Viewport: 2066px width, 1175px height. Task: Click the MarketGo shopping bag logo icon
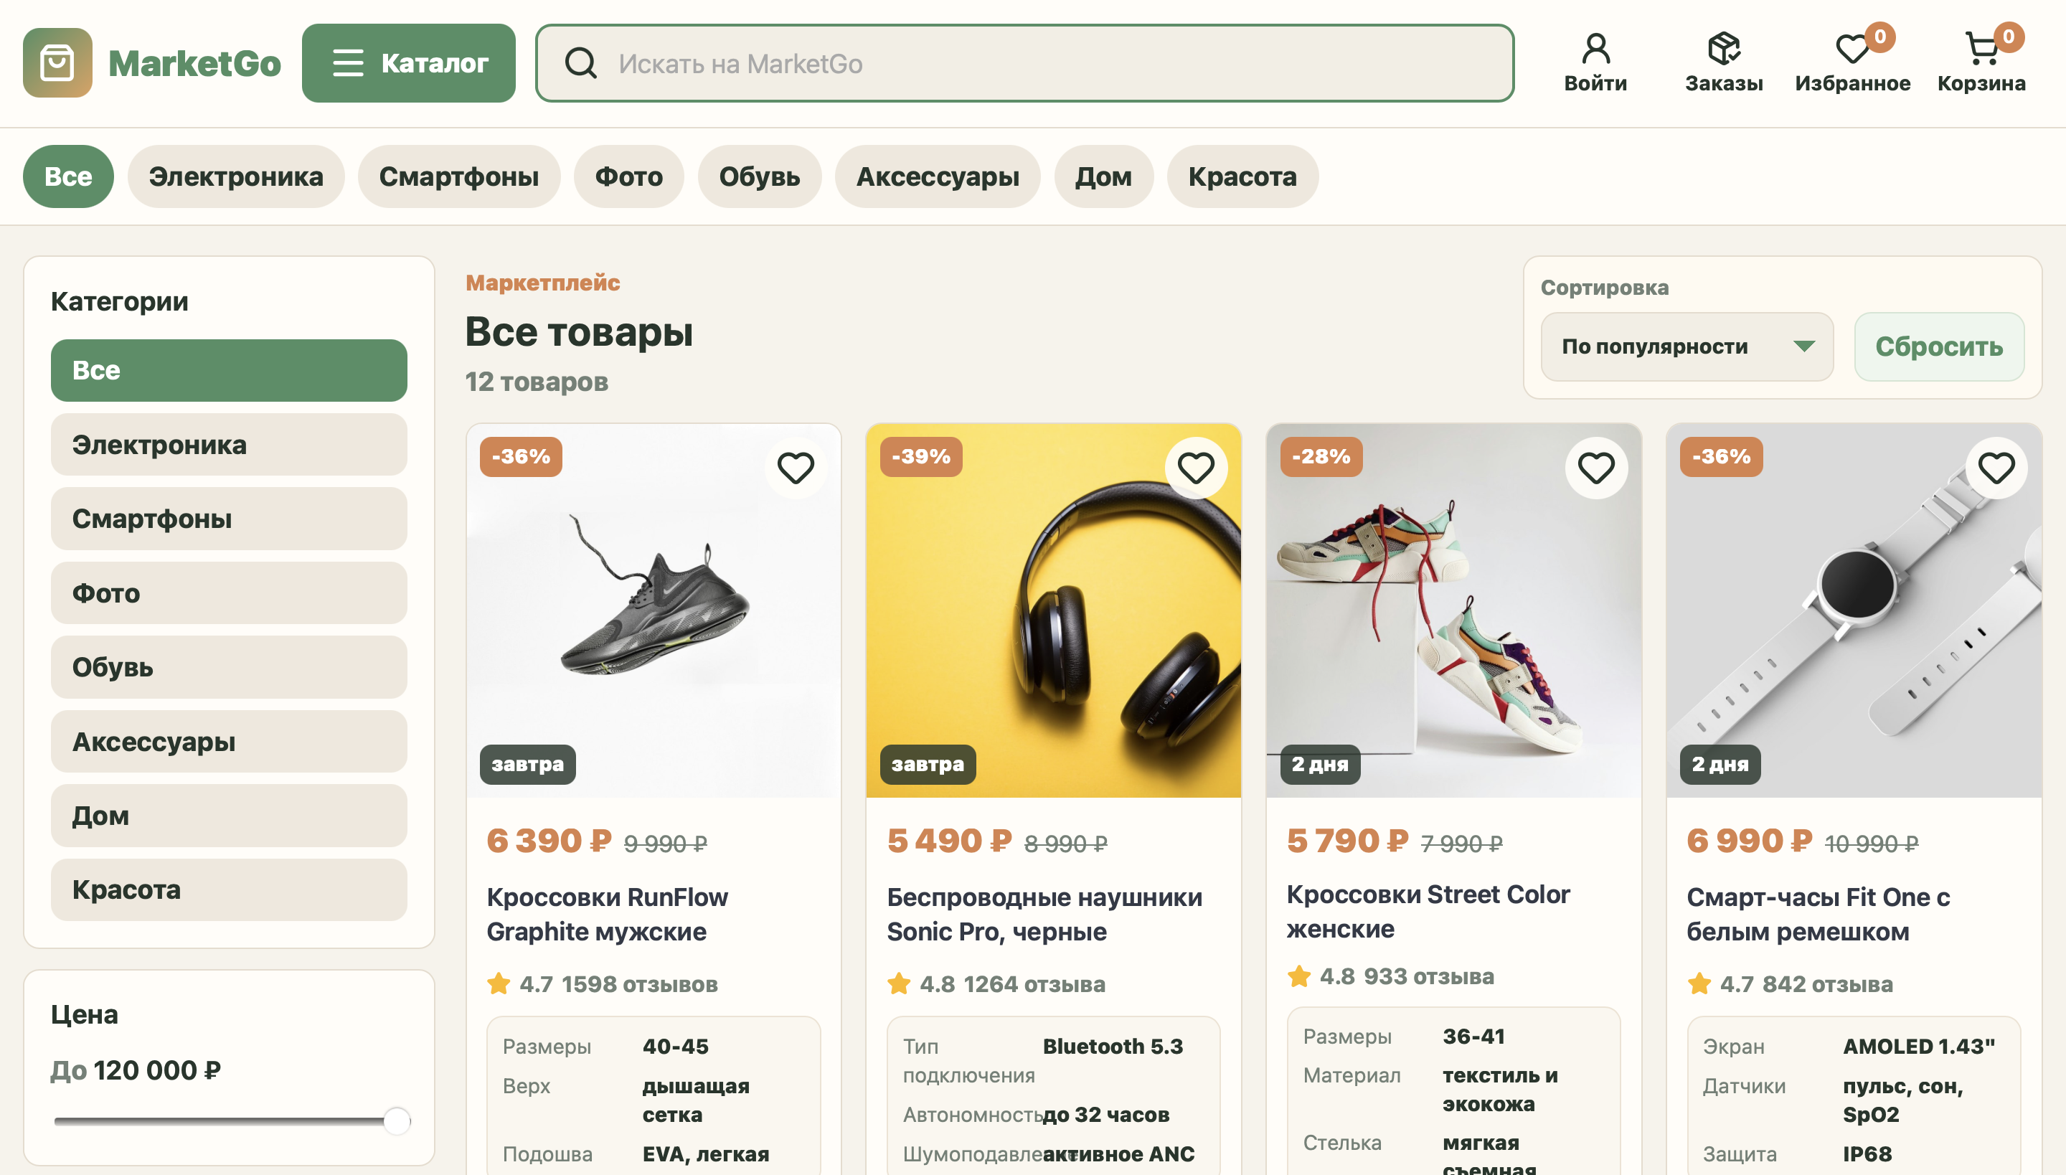(x=57, y=63)
